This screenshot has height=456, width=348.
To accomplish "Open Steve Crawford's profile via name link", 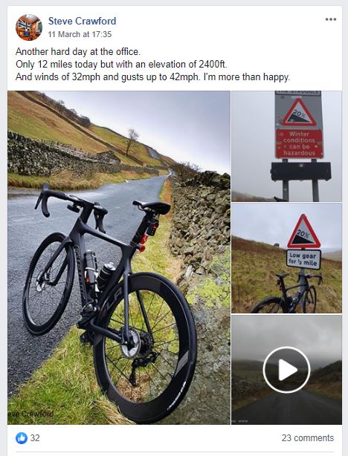I will 82,21.
